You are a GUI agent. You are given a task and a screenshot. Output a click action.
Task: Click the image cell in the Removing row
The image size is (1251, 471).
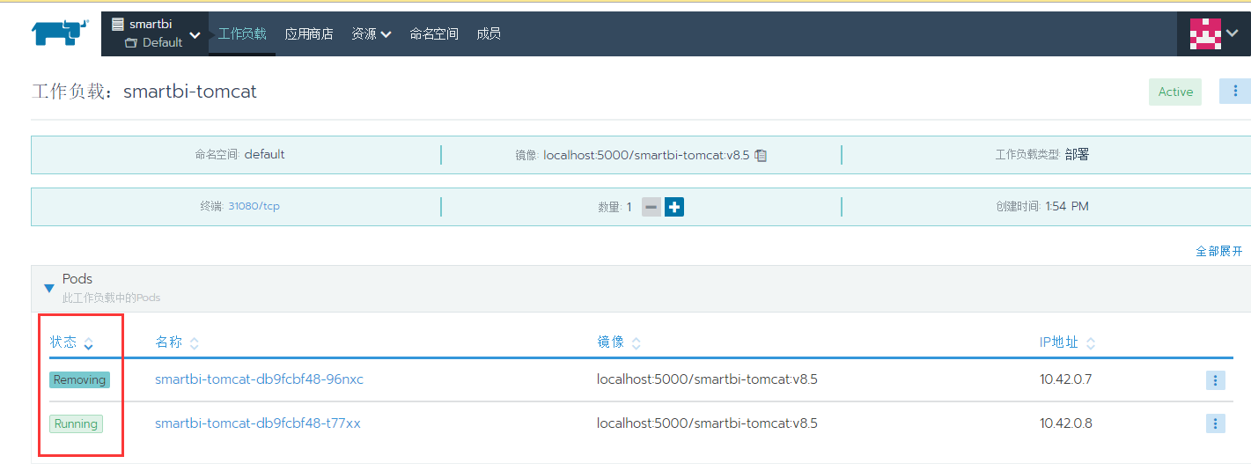tap(707, 379)
